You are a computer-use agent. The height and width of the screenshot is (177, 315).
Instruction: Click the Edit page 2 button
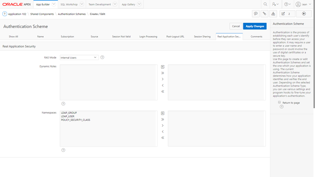[287, 14]
